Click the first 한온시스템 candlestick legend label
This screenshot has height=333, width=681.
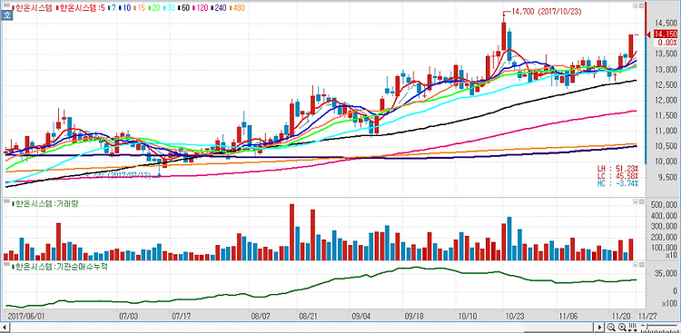32,8
